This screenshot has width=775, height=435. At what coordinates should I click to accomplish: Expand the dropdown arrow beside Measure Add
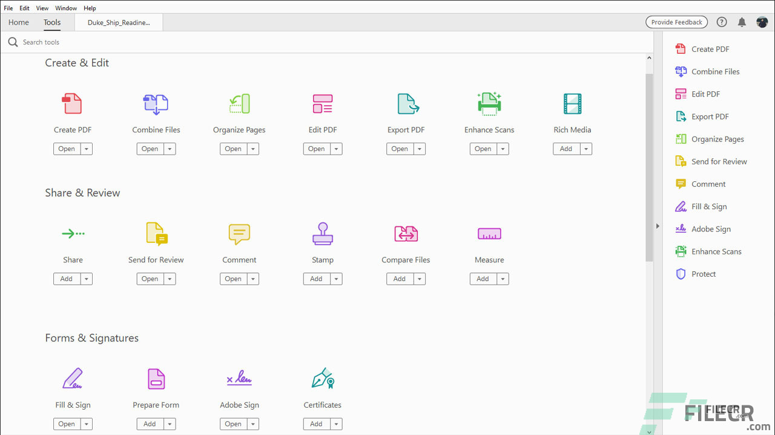tap(503, 279)
